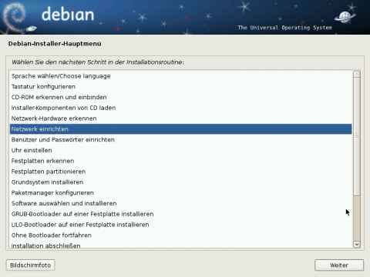This screenshot has height=277, width=370.
Task: Click the list's vertical scrollbar thumb
Action: coord(357,136)
